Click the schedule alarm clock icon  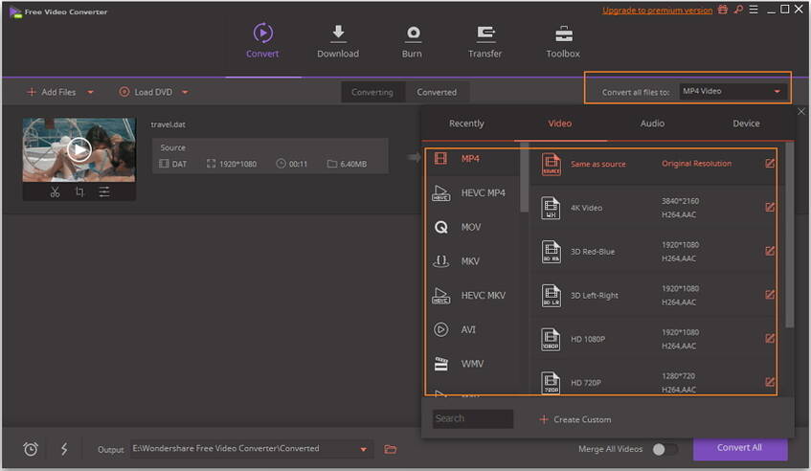(x=31, y=449)
